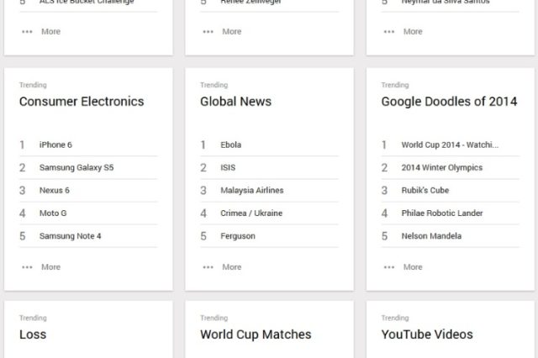Choose Ferguson in Global News
538x358 pixels.
[x=238, y=236]
